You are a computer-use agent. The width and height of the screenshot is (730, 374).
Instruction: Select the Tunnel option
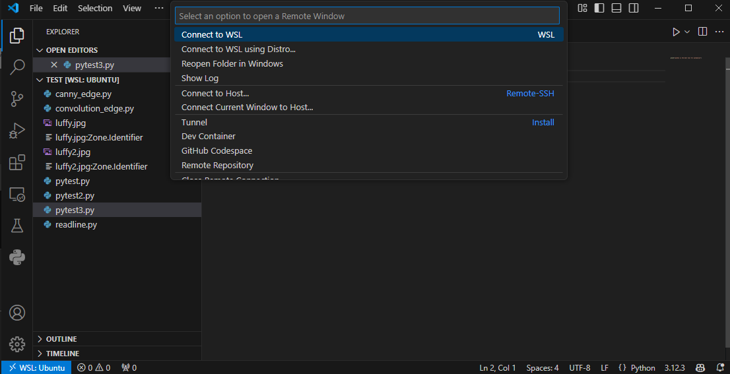pyautogui.click(x=369, y=122)
